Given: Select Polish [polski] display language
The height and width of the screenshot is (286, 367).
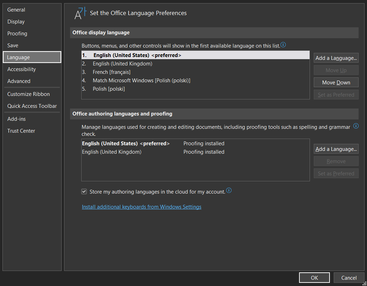Looking at the screenshot, I should 195,89.
